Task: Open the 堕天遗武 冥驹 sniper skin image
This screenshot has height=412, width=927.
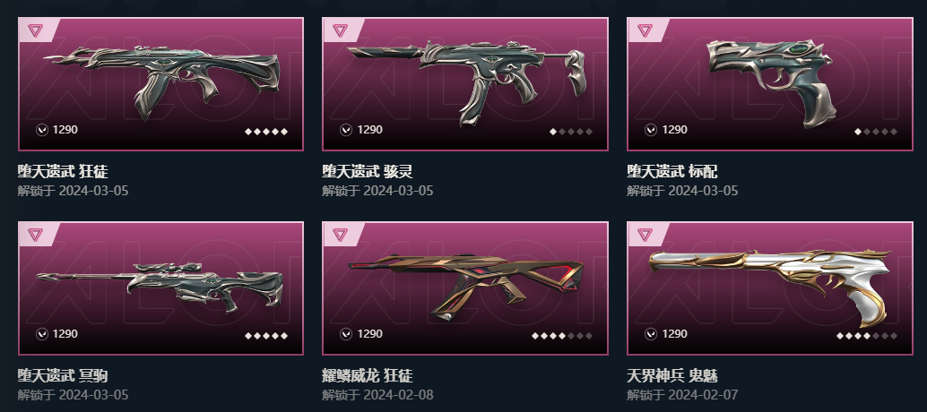Action: click(x=160, y=288)
